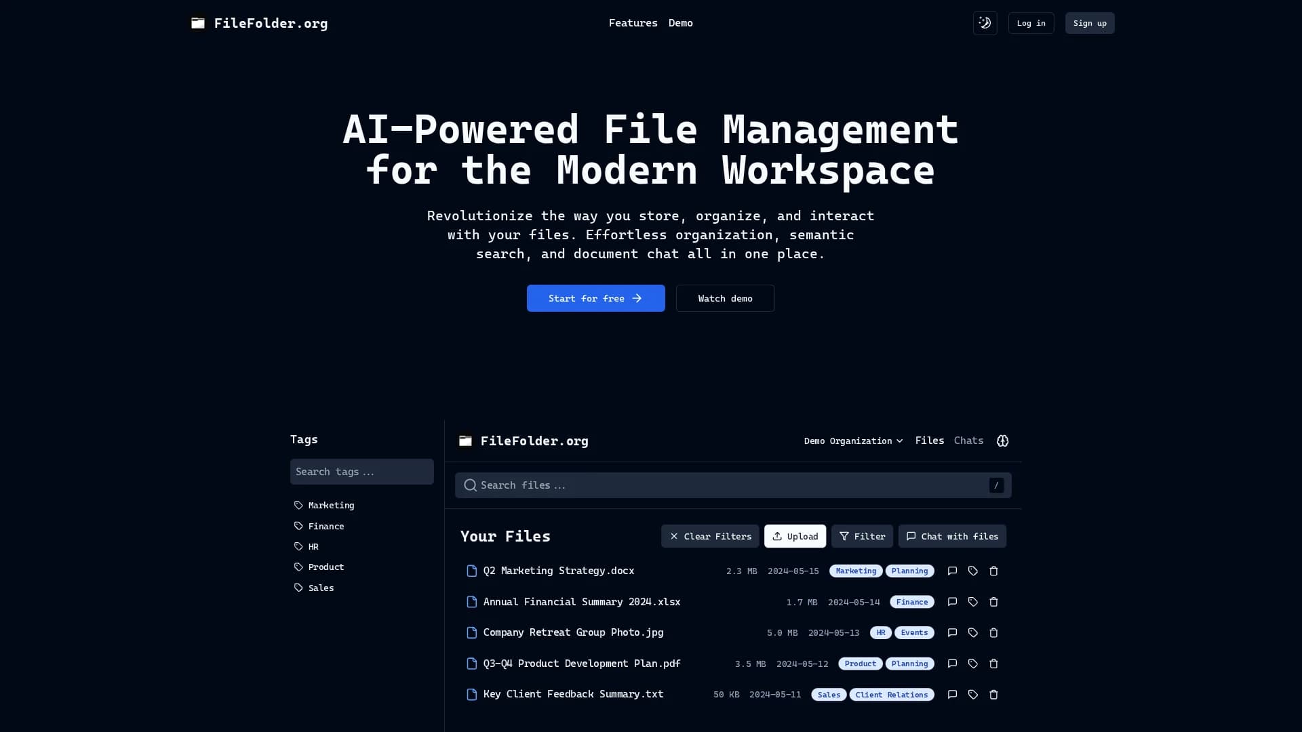Viewport: 1302px width, 732px height.
Task: Tag icon for Company Retreat Group Photo.jpg
Action: [973, 632]
